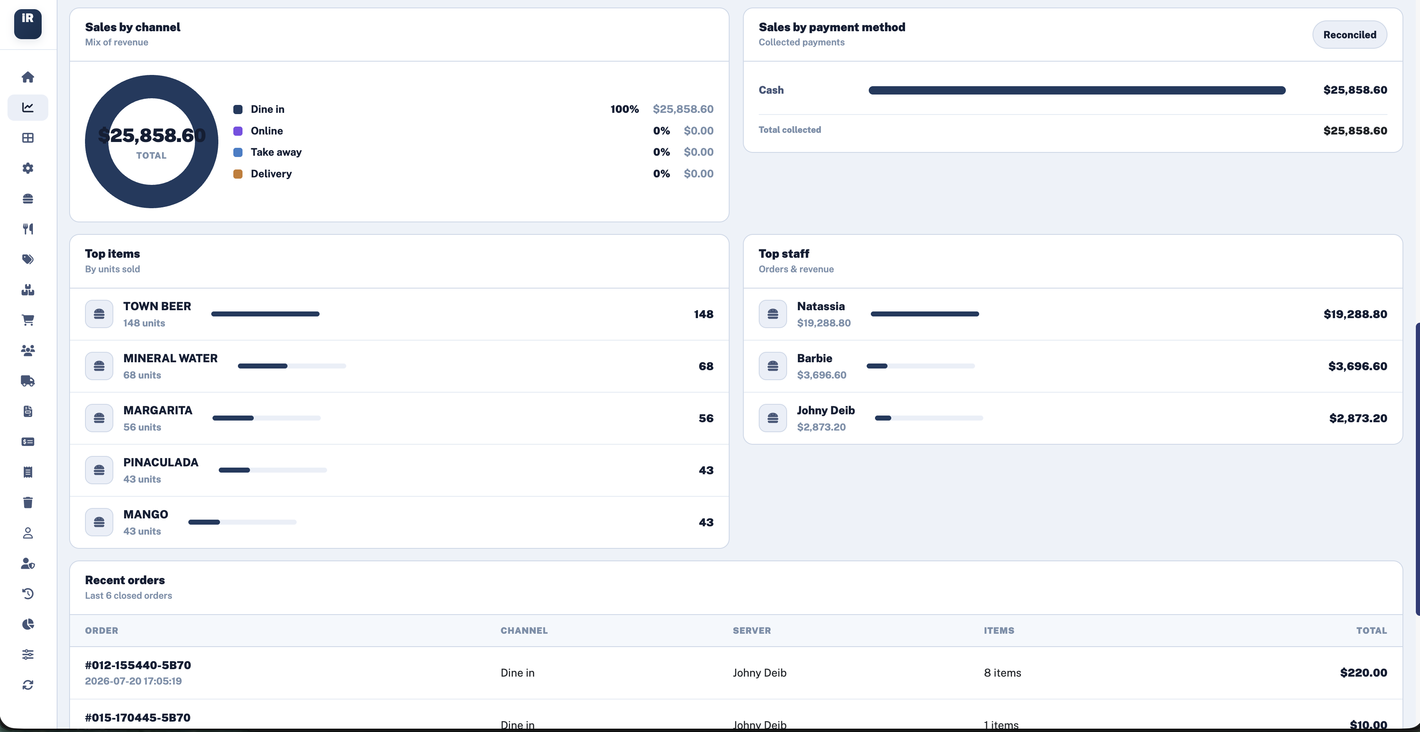Open order #012-155440-5B70
This screenshot has height=732, width=1420.
pyautogui.click(x=736, y=672)
